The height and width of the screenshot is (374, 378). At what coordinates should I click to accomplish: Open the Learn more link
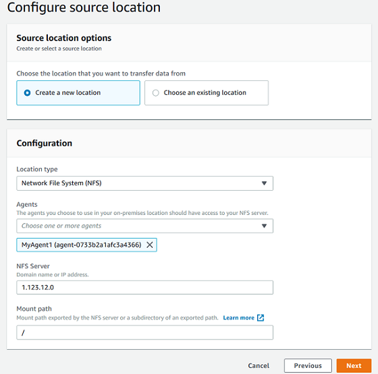[239, 317]
